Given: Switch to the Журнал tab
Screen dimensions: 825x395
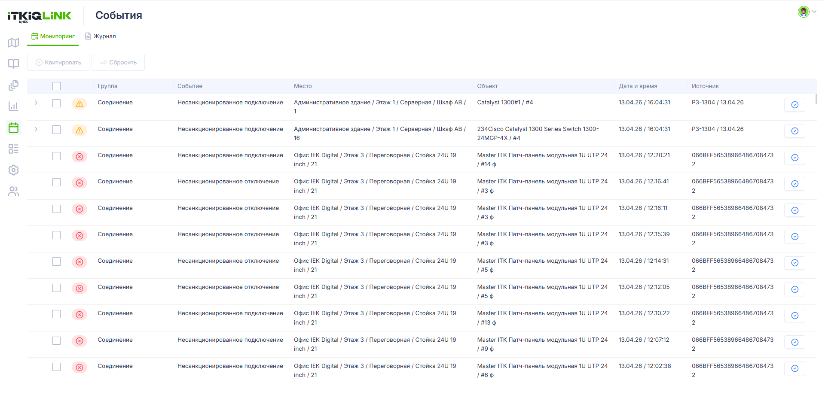Looking at the screenshot, I should (x=101, y=36).
